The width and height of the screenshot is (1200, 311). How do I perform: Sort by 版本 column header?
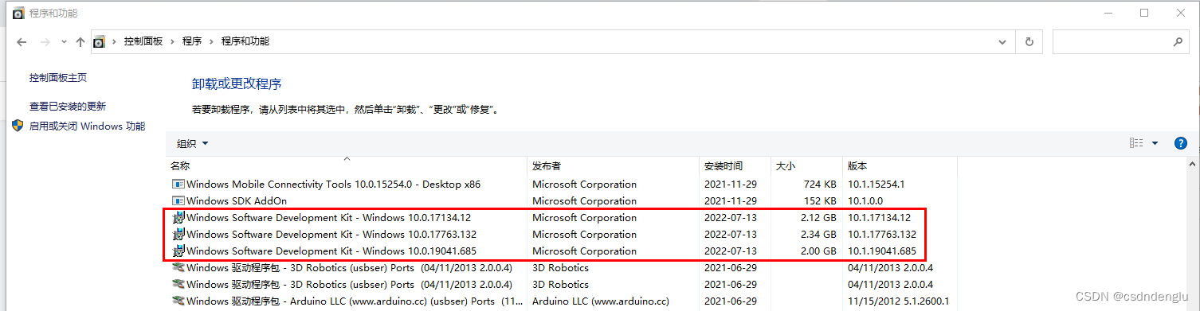900,166
